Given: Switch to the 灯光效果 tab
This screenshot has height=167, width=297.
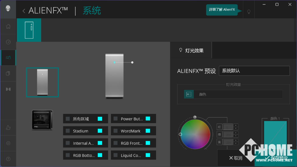Looking at the screenshot, I should tap(191, 51).
